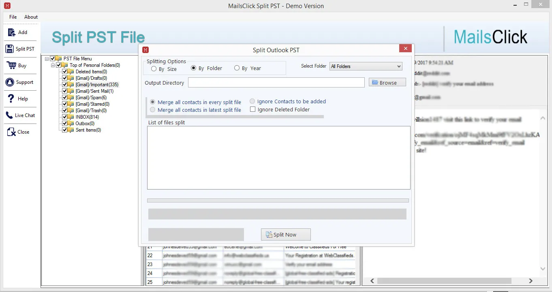Viewport: 552px width, 292px height.
Task: Select the By Size radio option
Action: point(154,68)
